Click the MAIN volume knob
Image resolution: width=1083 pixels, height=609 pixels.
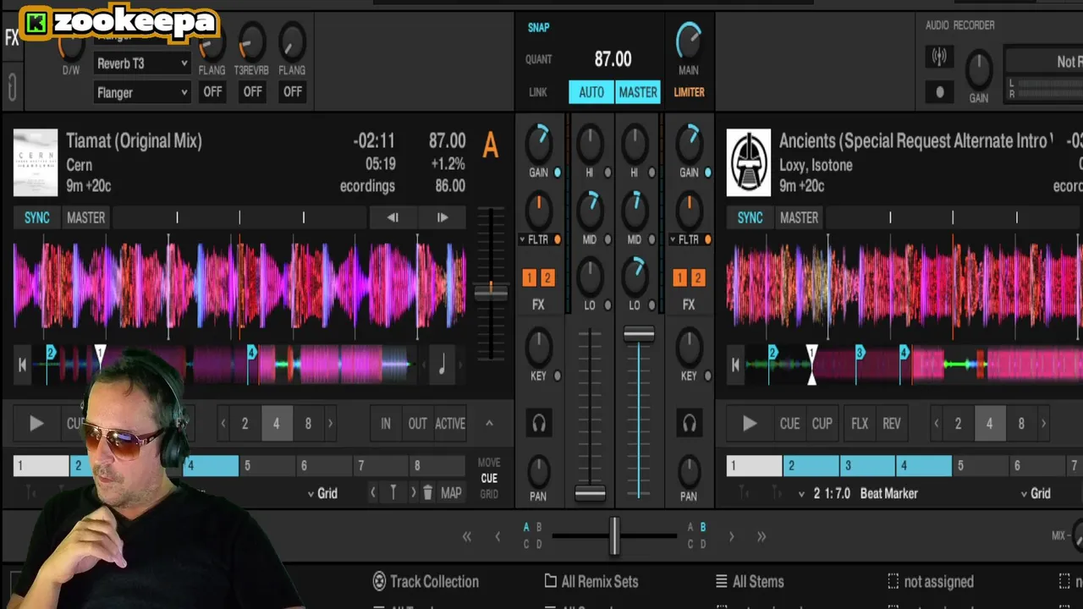coord(689,41)
